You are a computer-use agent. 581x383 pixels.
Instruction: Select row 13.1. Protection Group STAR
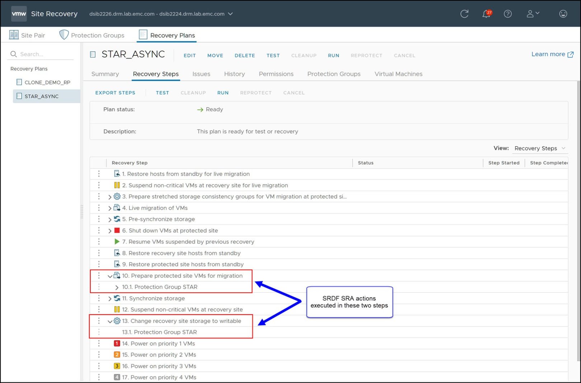click(x=328, y=332)
